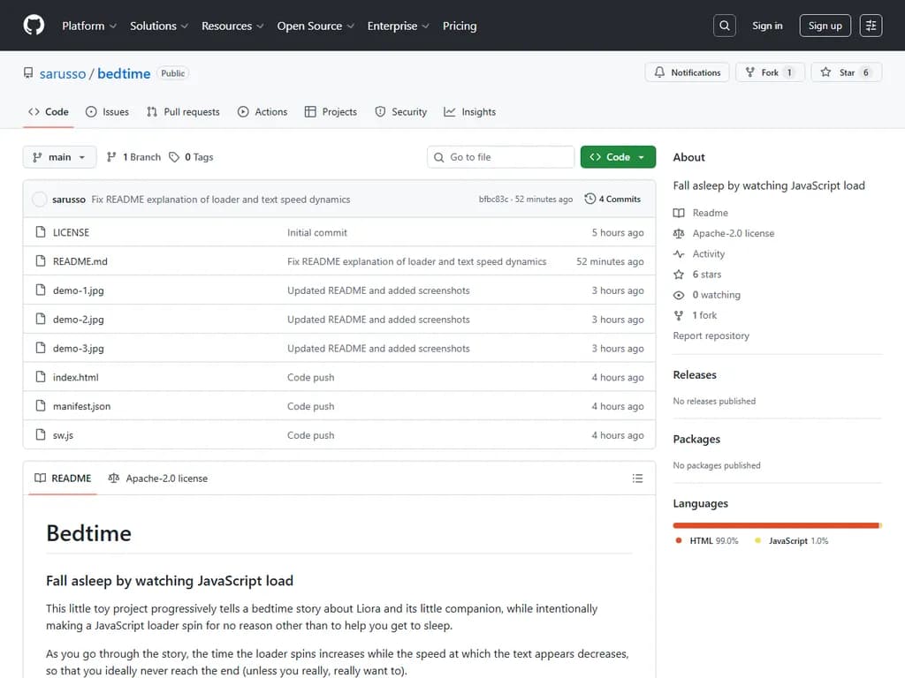Image resolution: width=905 pixels, height=678 pixels.
Task: Switch to the Pull requests tab
Action: tap(183, 112)
